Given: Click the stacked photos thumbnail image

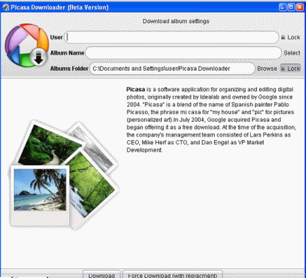Looking at the screenshot, I should pos(64,175).
